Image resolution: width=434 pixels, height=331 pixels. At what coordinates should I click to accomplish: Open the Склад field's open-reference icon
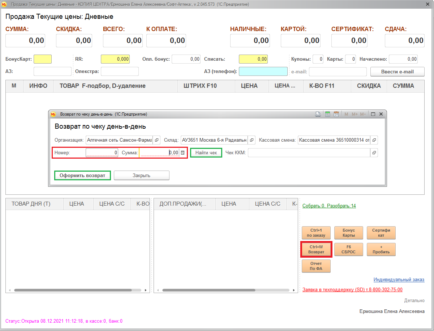click(252, 140)
